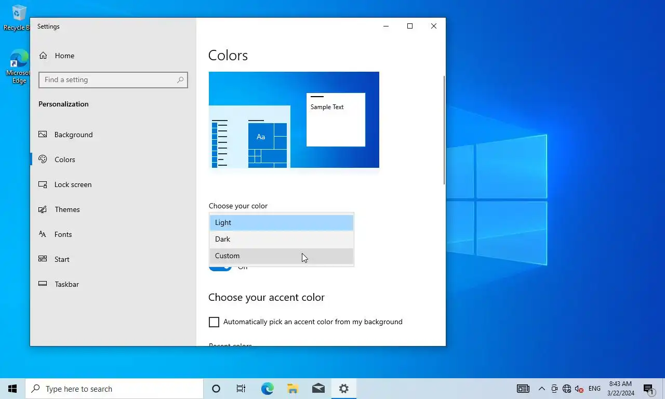Click the Lock screen label
The width and height of the screenshot is (665, 399).
(x=73, y=184)
